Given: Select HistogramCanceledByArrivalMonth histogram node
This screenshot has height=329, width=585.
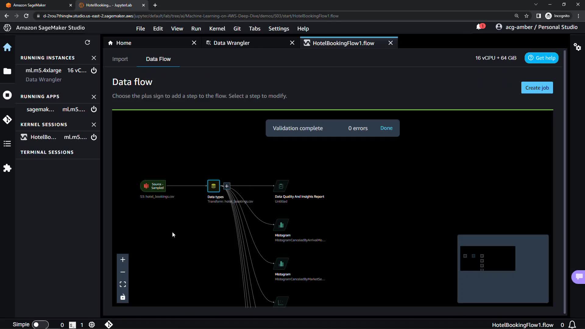Looking at the screenshot, I should (281, 225).
